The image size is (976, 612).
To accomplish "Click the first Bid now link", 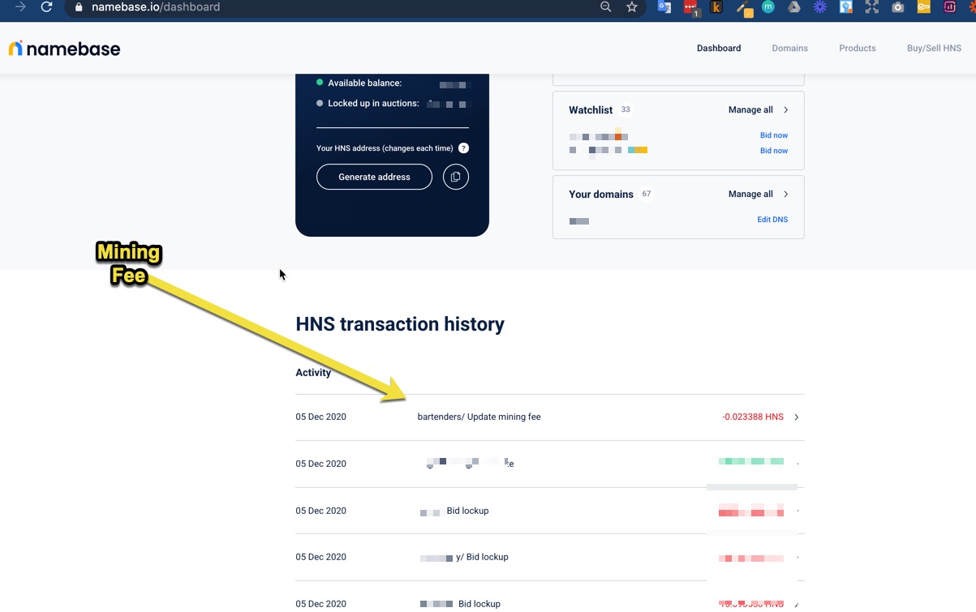I will tap(773, 135).
